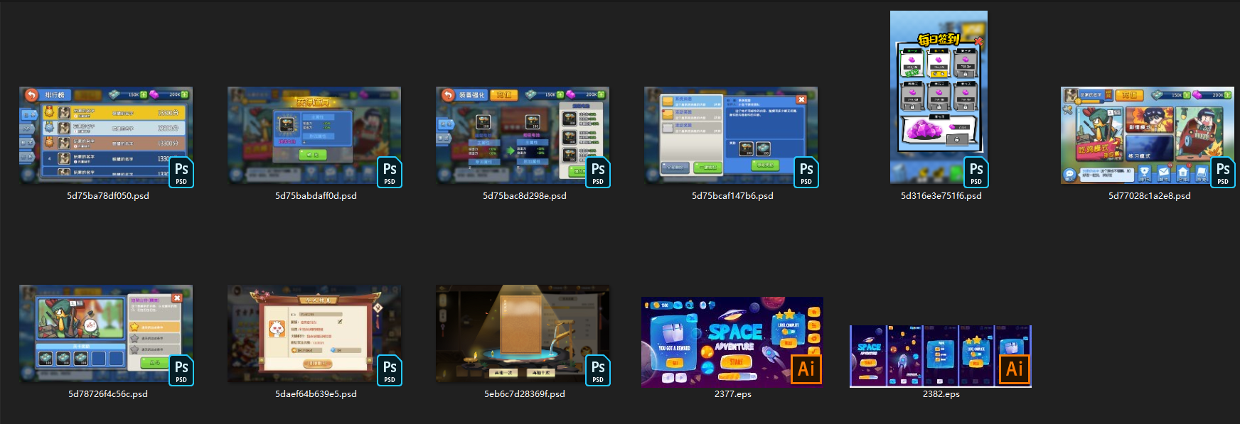Select the dark stage thumbnail 5eb6c7d28369f.psd
Viewport: 1240px width, 424px height.
click(x=523, y=334)
